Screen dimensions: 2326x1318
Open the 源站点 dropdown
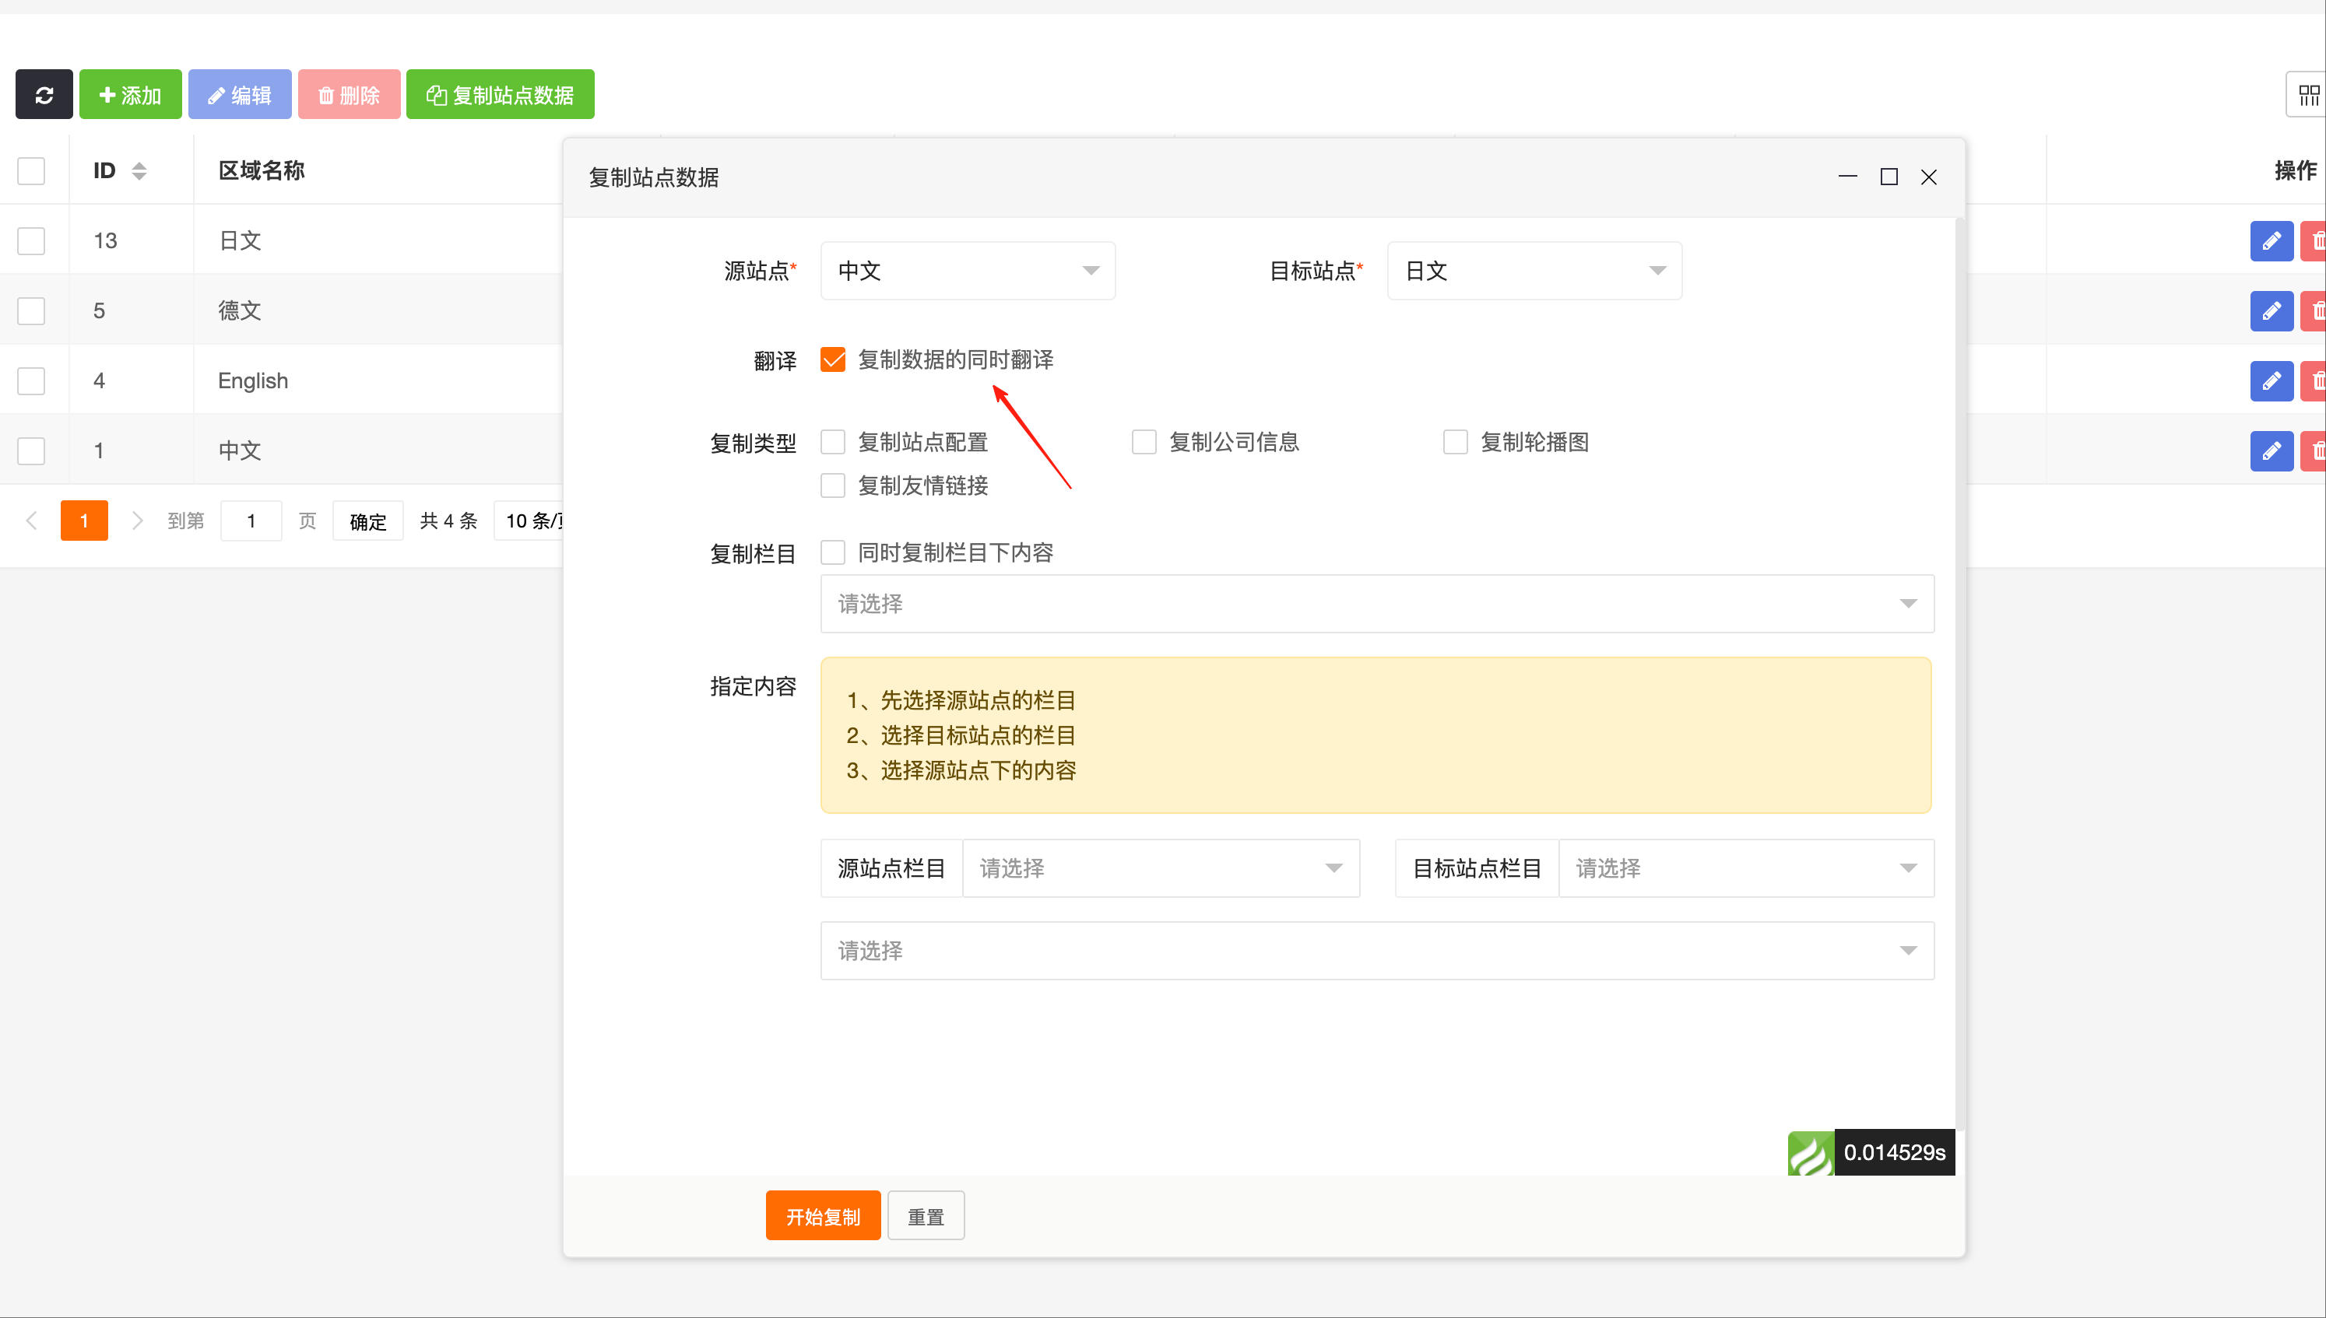point(967,270)
